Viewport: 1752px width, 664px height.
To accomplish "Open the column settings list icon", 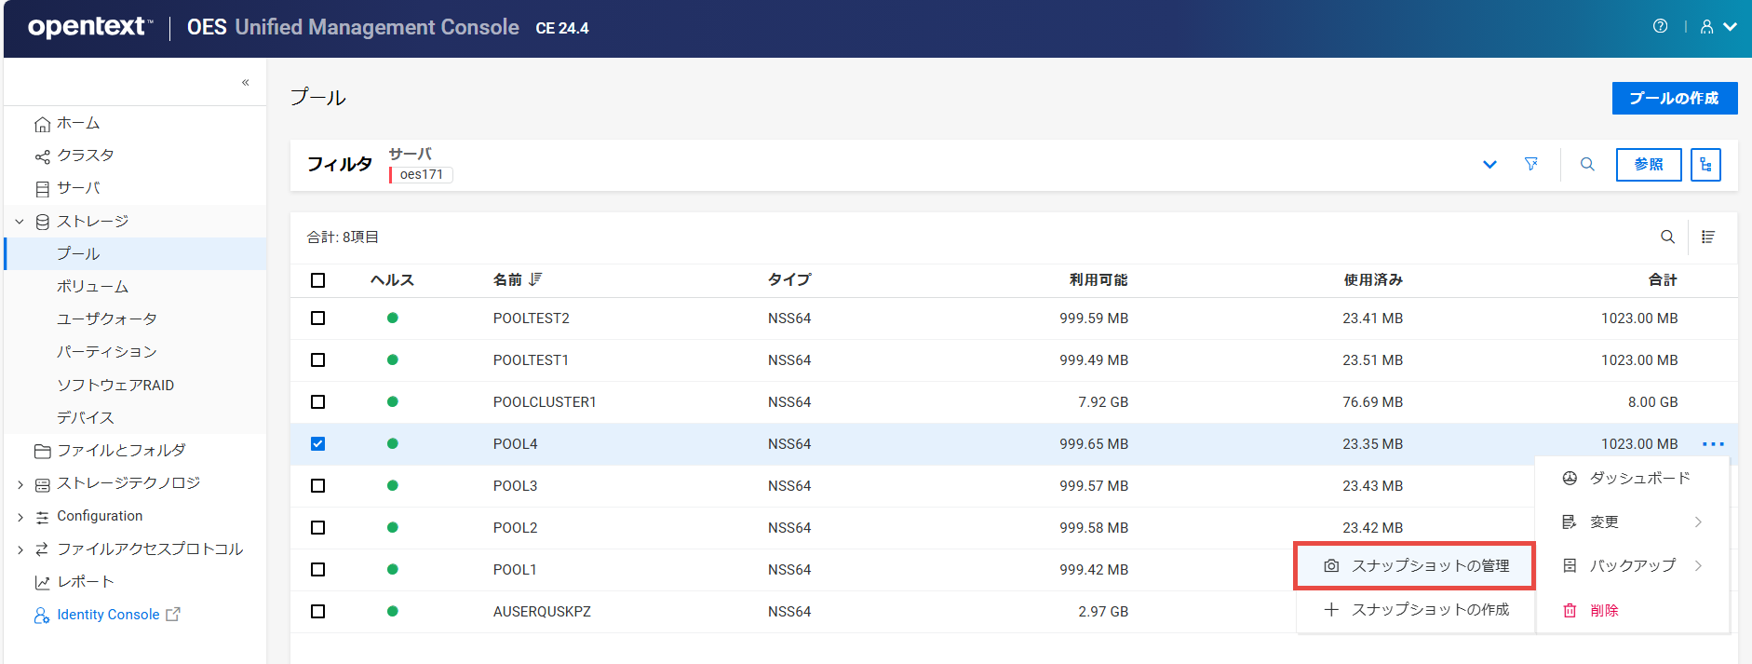I will (x=1708, y=237).
